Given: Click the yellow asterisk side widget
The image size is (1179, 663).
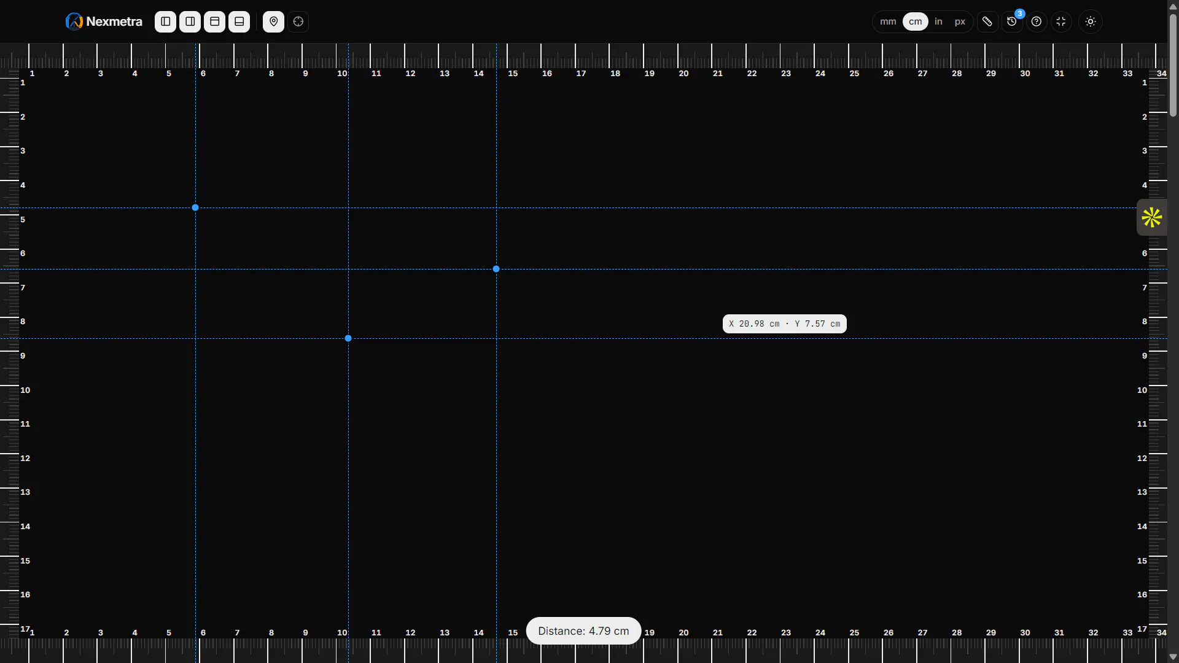Looking at the screenshot, I should point(1151,217).
